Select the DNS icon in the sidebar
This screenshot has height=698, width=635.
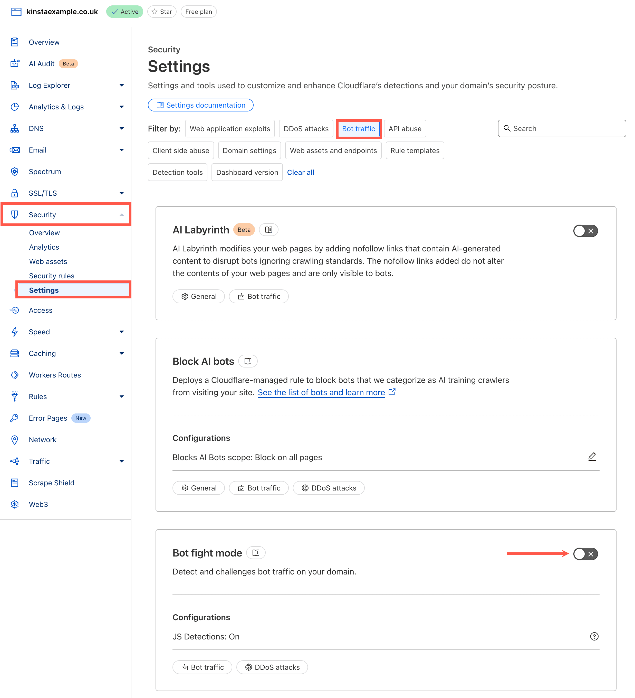15,128
